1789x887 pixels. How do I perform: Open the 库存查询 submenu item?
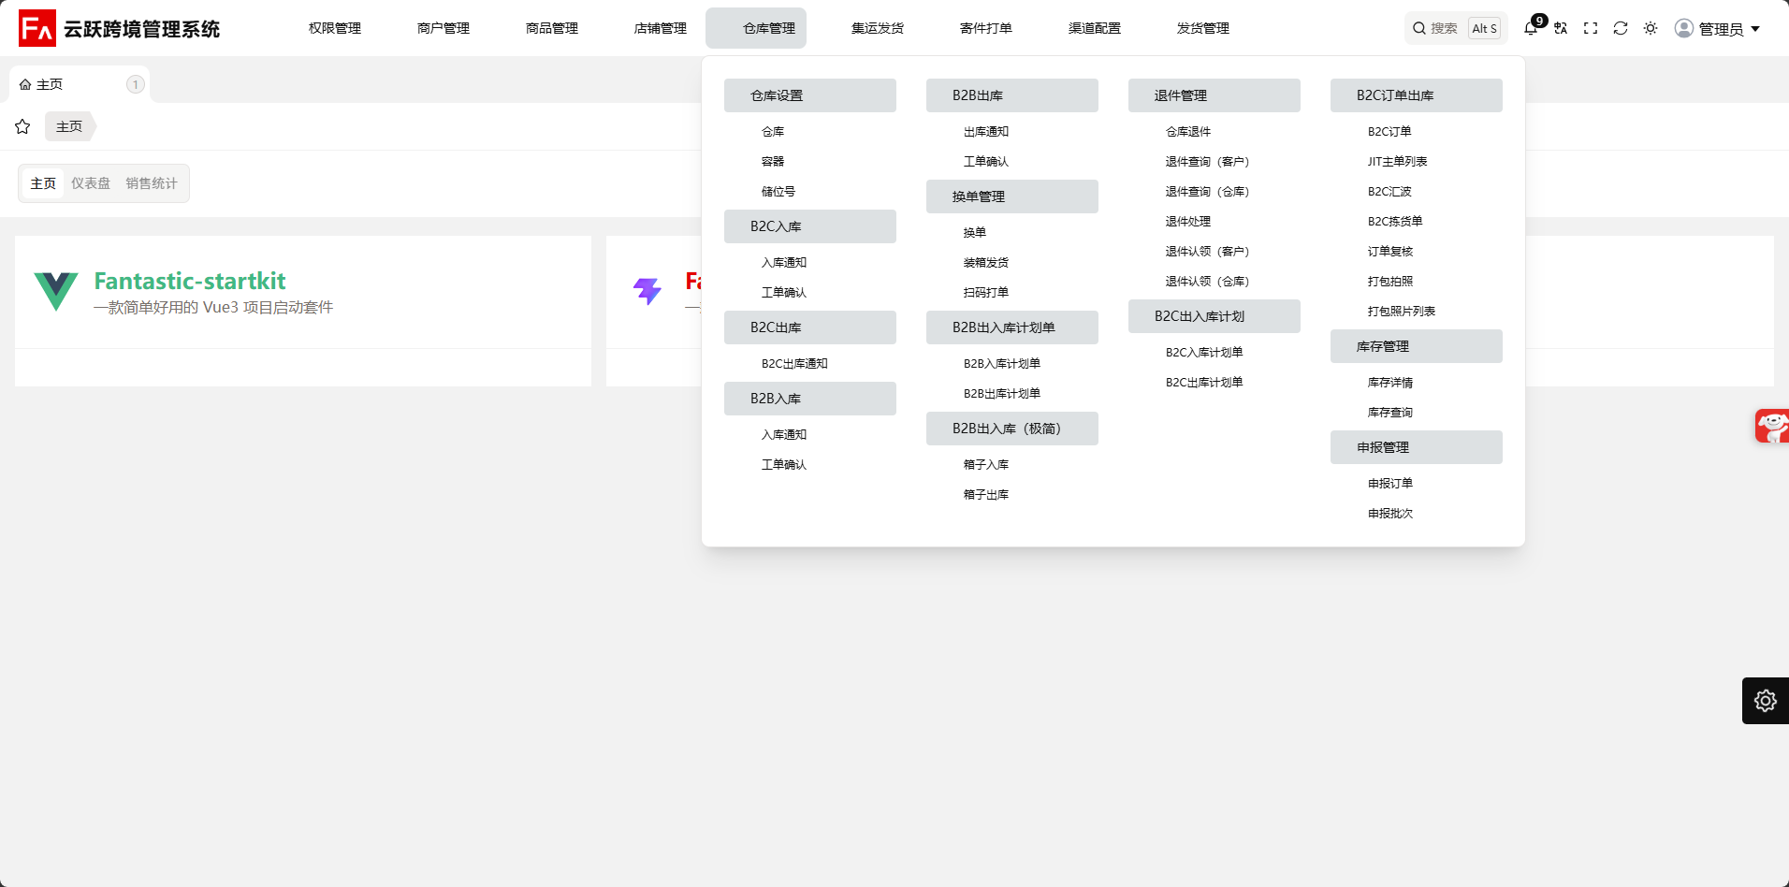[x=1390, y=413]
